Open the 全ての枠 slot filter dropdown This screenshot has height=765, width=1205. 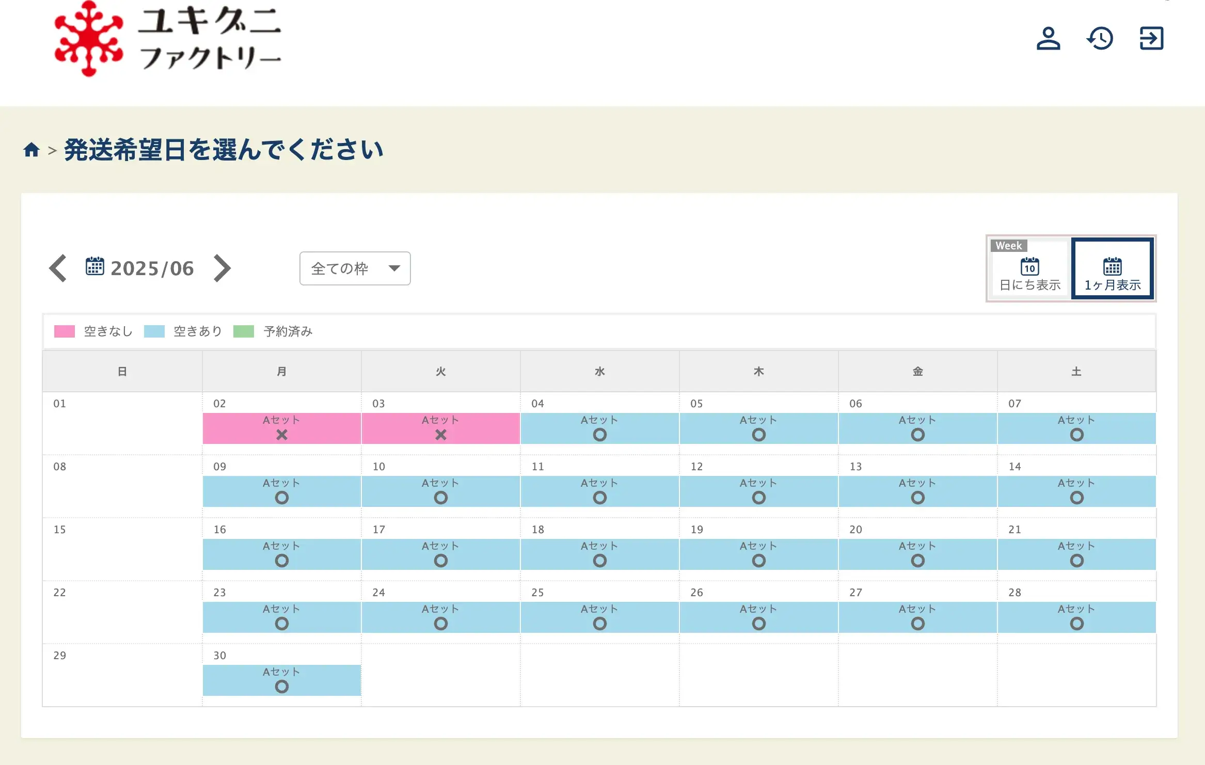coord(355,268)
